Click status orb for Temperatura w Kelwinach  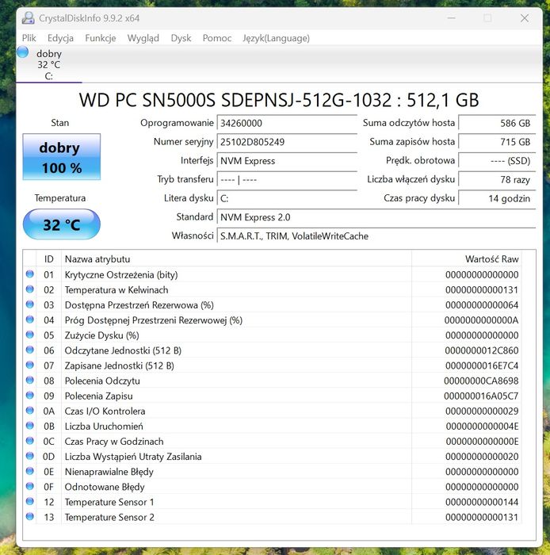[29, 289]
